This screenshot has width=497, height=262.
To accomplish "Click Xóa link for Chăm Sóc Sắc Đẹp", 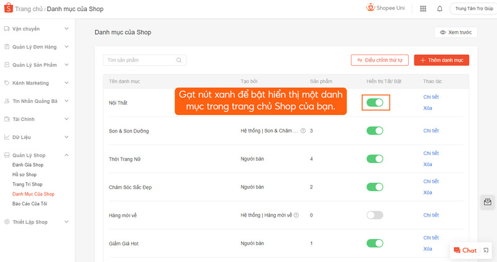I will coord(427,192).
